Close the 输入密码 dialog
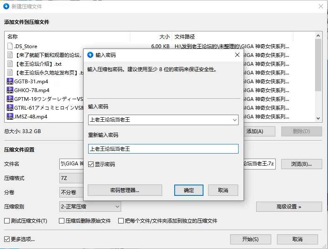Image resolution: width=328 pixels, height=249 pixels. coord(237,55)
